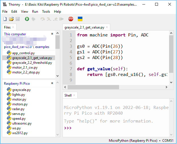Viewport: 177px width, 144px height.
Task: Stop the backend with red STOP icon
Action: click(x=71, y=19)
